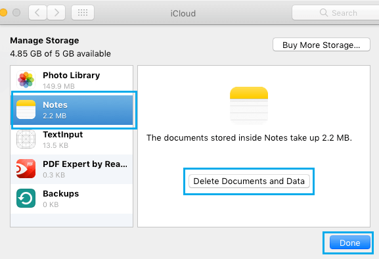Screen dimensions: 379x259
Task: Click the 149.9 MB size value
Action: tap(58, 86)
